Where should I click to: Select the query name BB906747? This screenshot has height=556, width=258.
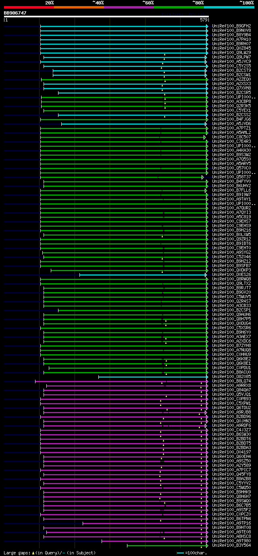click(15, 13)
